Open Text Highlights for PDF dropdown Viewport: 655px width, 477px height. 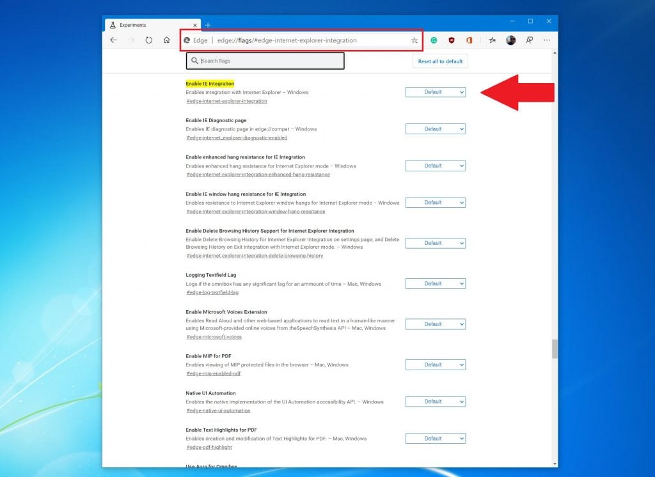point(435,439)
